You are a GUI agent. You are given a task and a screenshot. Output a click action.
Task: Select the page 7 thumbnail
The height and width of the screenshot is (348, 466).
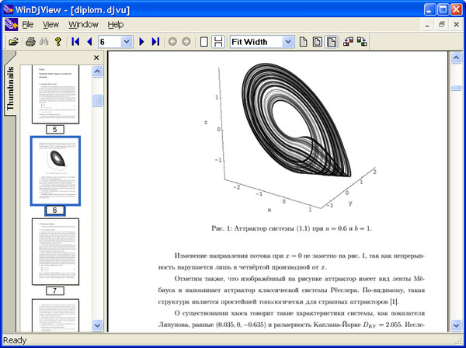55,251
